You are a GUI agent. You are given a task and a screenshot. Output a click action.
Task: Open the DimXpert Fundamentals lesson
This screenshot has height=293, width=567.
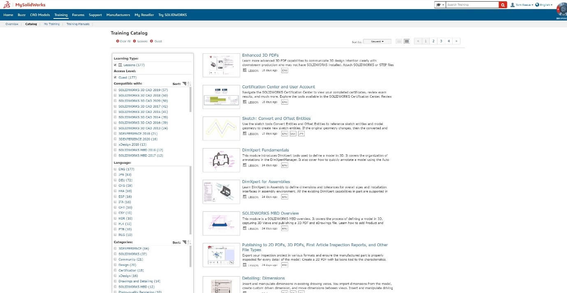tap(266, 150)
